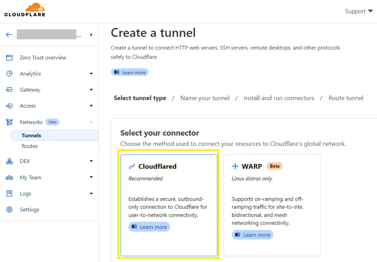Click the Beta badge on WARP card
This screenshot has width=377, height=262.
(275, 166)
